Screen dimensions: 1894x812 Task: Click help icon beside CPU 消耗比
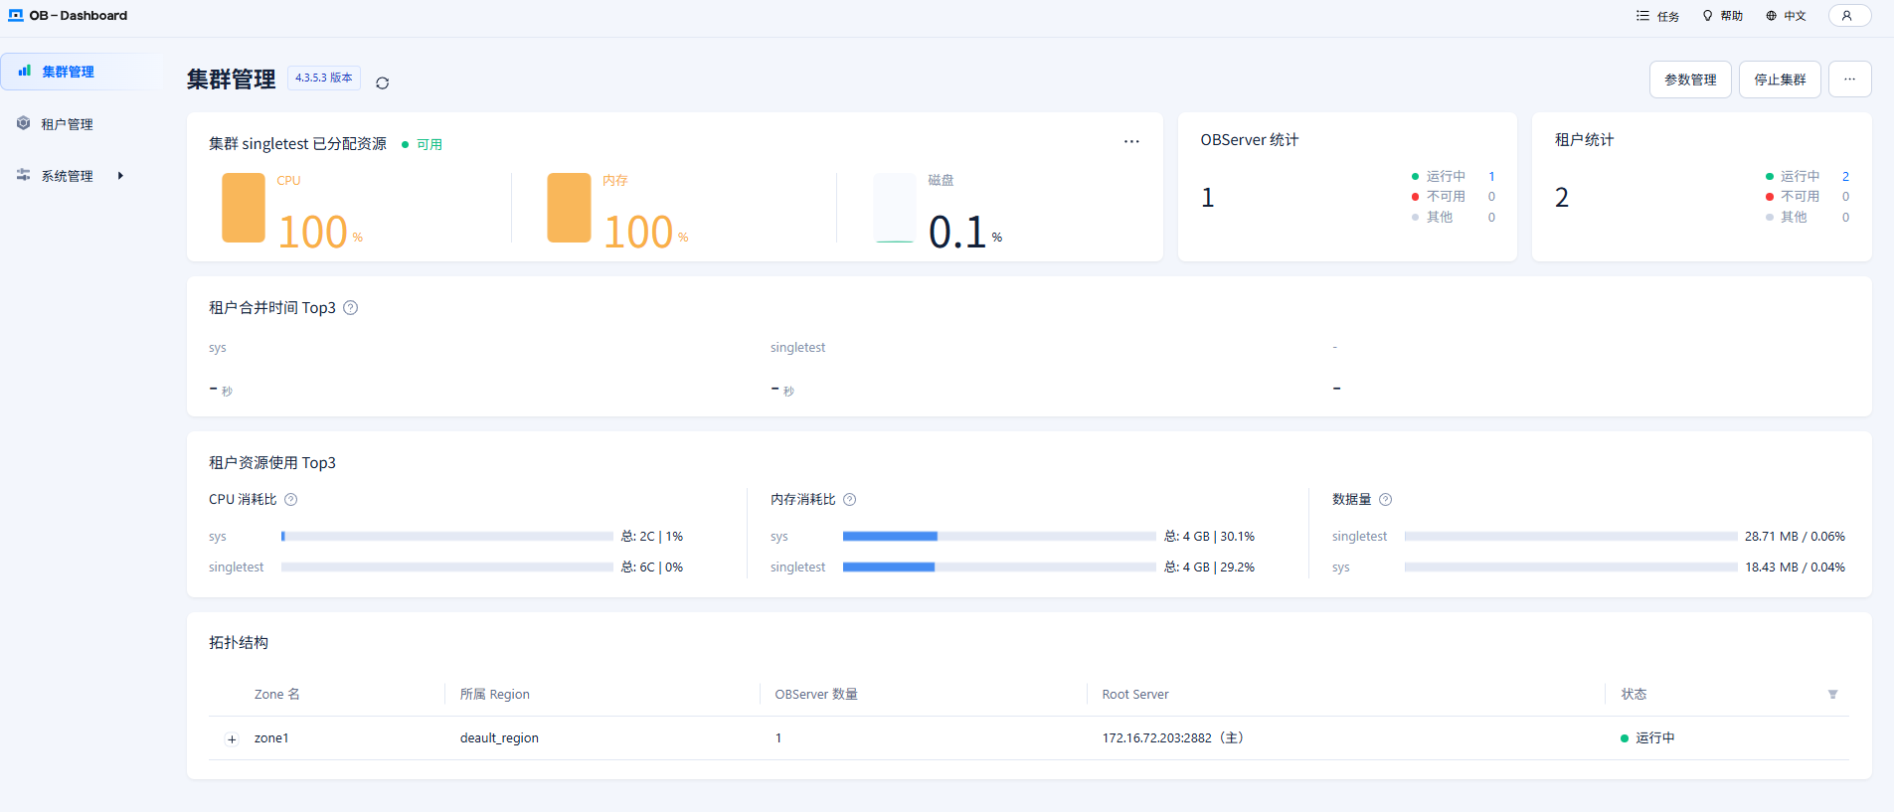click(291, 500)
